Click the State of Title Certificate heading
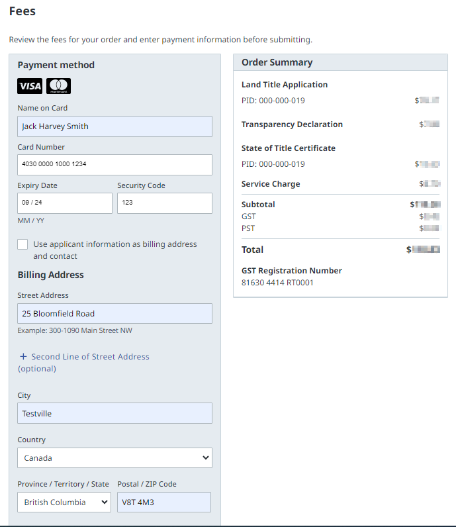 pos(288,148)
